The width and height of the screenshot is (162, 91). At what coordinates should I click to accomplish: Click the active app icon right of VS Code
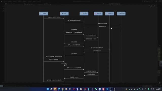[x=111, y=89]
